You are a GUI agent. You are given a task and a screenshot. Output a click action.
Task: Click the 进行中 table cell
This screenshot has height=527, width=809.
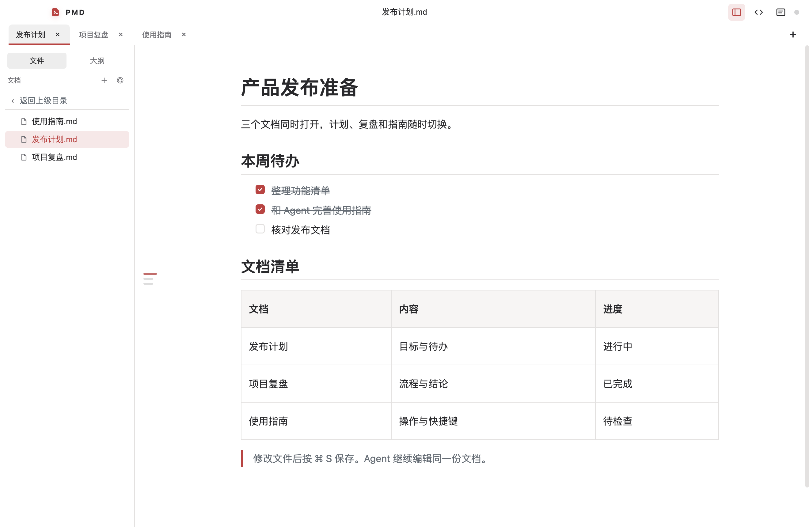point(657,346)
